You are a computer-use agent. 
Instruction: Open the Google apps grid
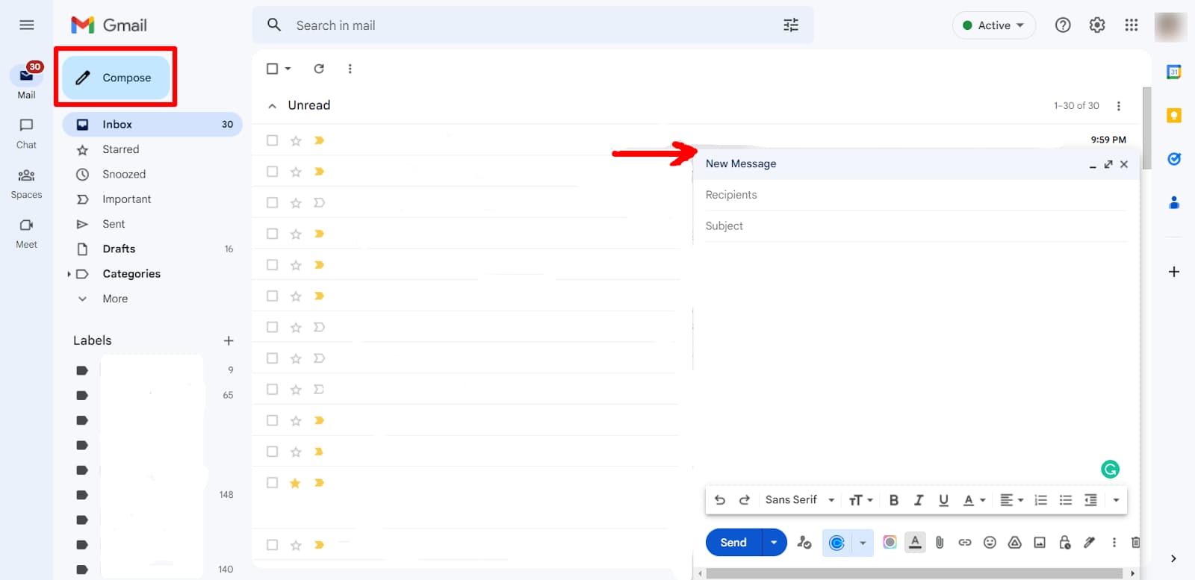(1132, 25)
